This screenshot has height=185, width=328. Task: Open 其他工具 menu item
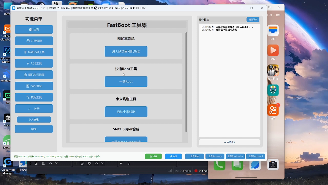[34, 97]
